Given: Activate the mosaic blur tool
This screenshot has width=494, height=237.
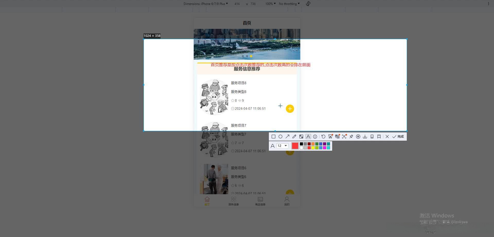Looking at the screenshot, I should pyautogui.click(x=302, y=137).
